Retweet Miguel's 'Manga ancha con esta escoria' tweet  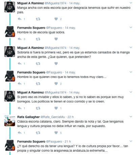pos(38,19)
